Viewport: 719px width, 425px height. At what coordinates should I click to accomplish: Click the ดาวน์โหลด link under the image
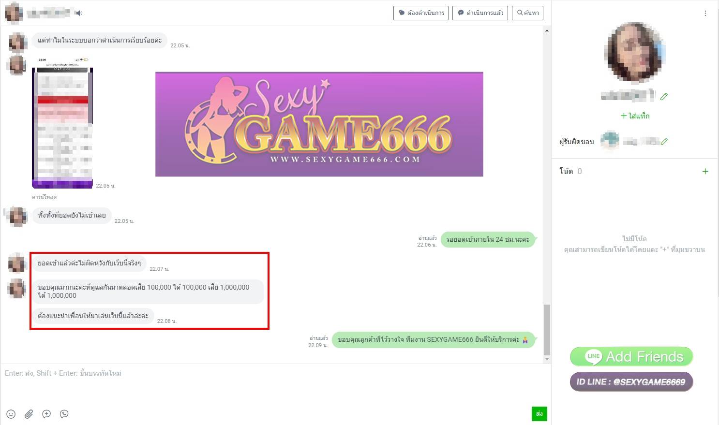click(44, 197)
